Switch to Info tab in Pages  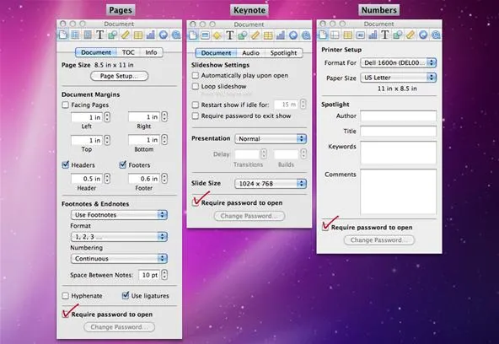(151, 52)
